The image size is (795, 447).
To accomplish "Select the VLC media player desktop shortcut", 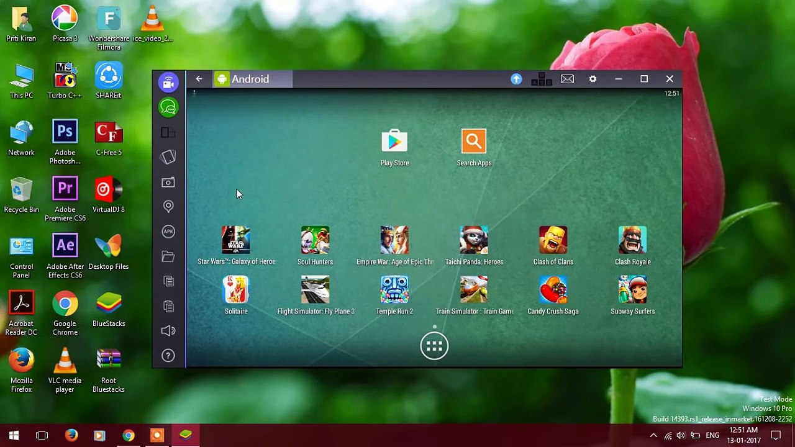I will 65,371.
